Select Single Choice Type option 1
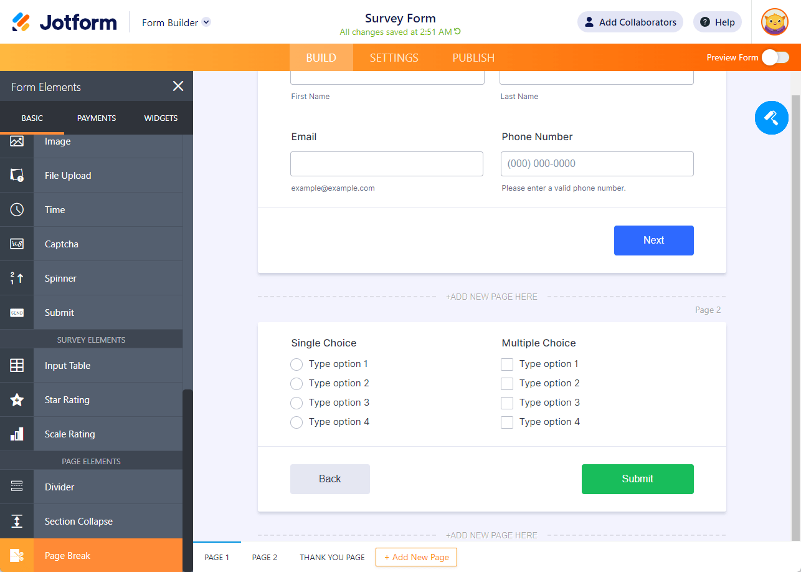This screenshot has height=572, width=801. (296, 365)
